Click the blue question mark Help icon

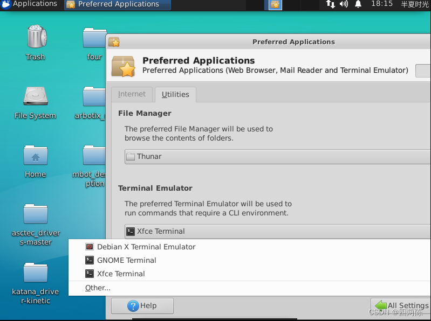click(133, 305)
